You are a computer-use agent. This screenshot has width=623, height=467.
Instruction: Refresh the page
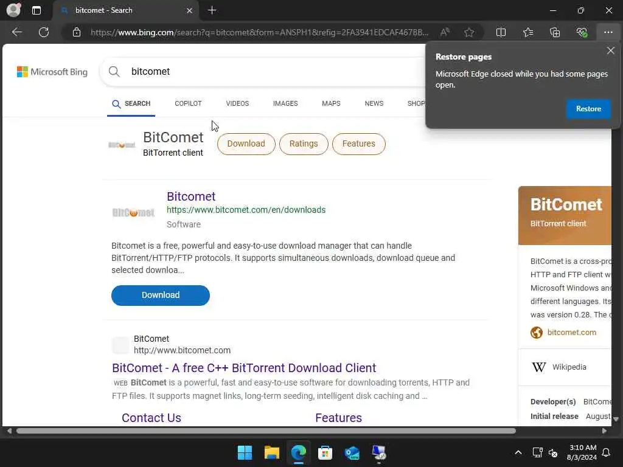(x=44, y=32)
